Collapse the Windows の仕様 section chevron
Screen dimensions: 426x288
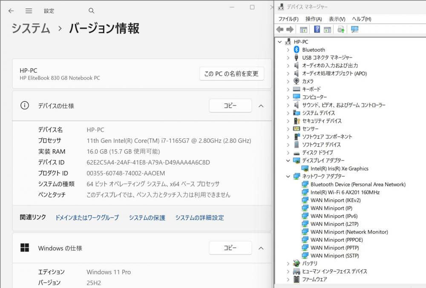(261, 248)
